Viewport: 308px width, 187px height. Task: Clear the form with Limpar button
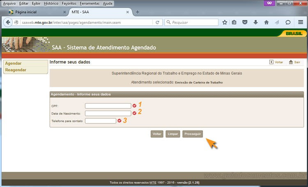tap(172, 134)
